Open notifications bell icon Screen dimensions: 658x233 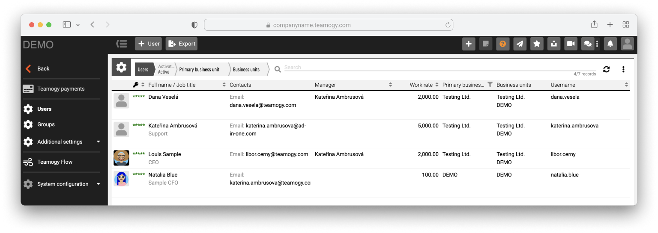pyautogui.click(x=610, y=44)
